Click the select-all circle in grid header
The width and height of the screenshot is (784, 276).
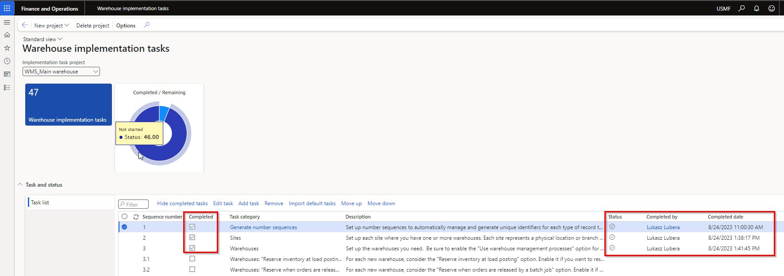(x=124, y=217)
